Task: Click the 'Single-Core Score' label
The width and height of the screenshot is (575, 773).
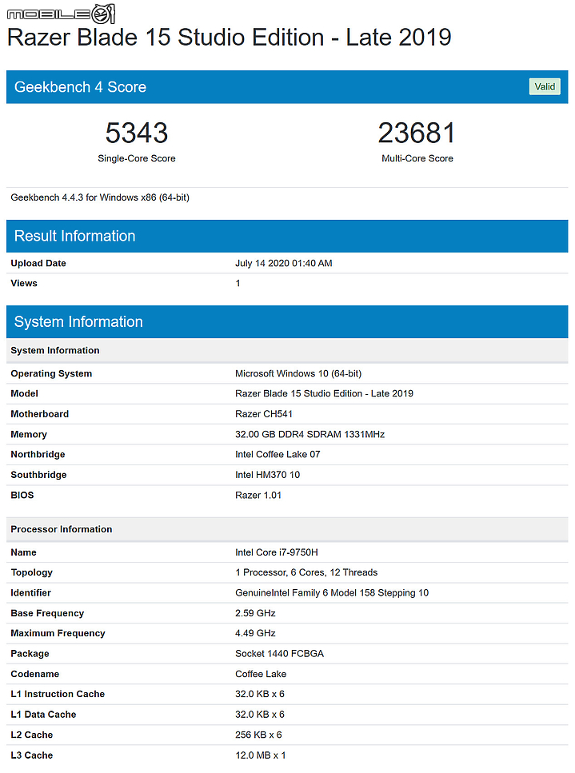Action: click(137, 158)
